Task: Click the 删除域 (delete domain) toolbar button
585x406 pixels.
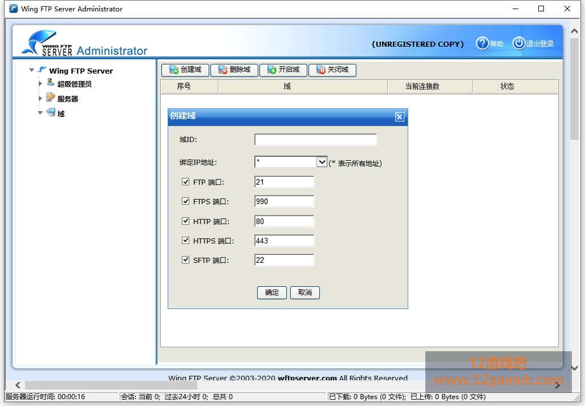Action: tap(234, 70)
